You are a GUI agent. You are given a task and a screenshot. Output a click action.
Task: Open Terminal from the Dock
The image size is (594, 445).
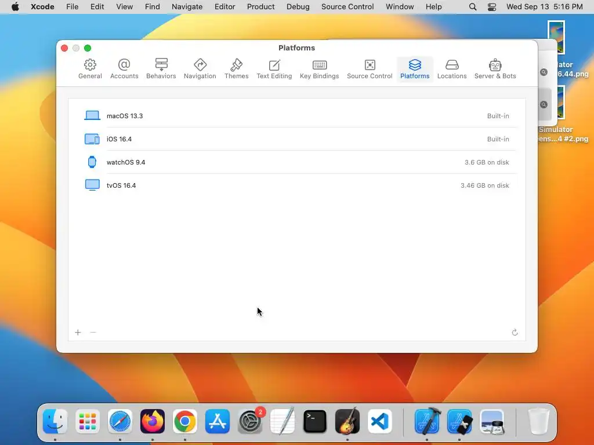coord(315,421)
